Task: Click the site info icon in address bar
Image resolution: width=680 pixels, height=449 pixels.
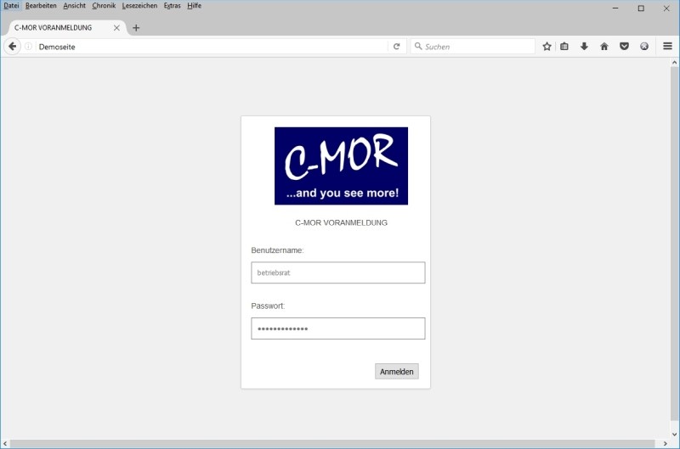Action: pos(29,47)
